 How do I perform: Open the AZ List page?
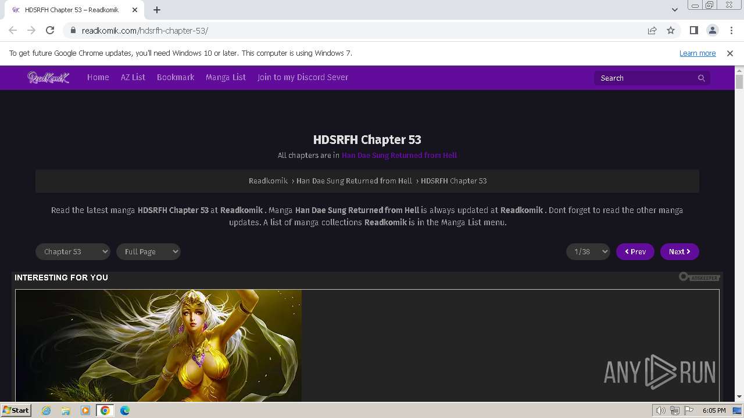133,77
